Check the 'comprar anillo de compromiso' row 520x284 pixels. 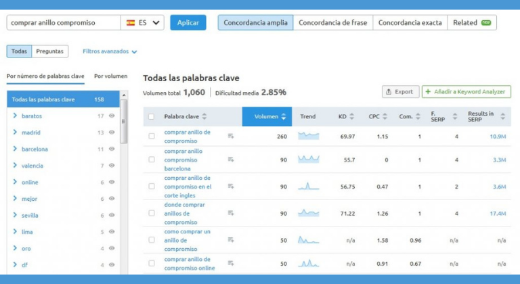152,136
